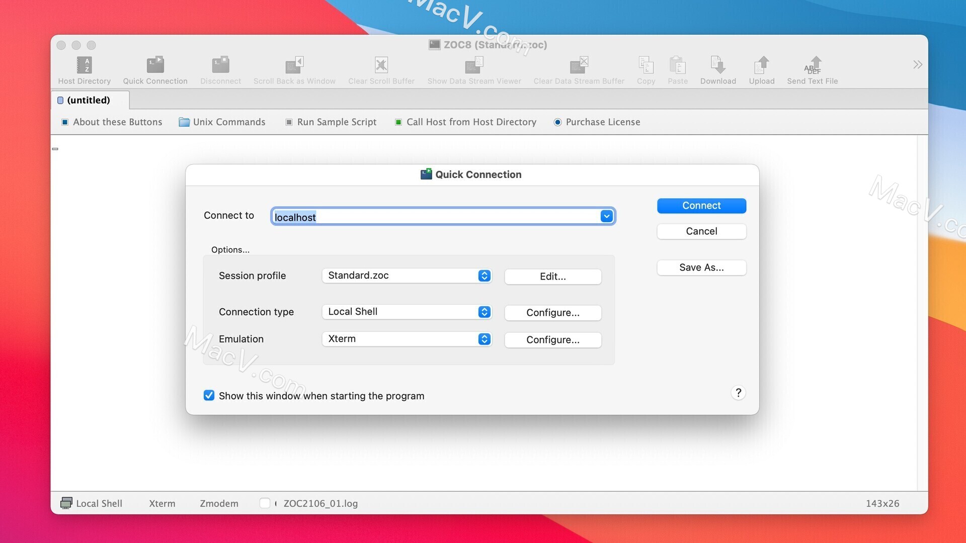Click the Connect button
Image resolution: width=966 pixels, height=543 pixels.
(701, 206)
